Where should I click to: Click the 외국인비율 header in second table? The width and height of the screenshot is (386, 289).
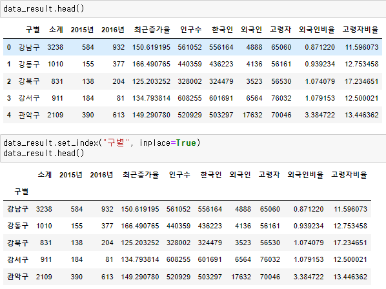click(x=305, y=175)
